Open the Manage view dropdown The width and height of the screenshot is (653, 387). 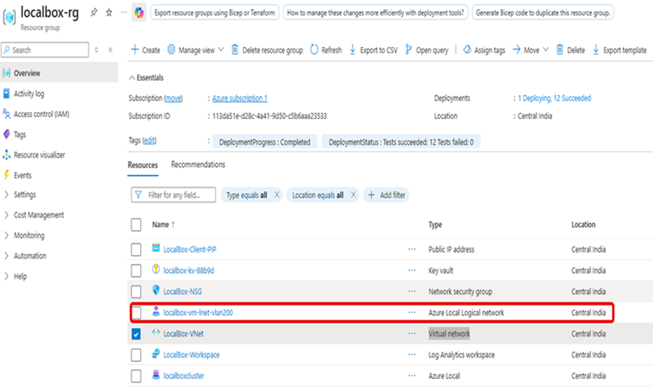(196, 50)
